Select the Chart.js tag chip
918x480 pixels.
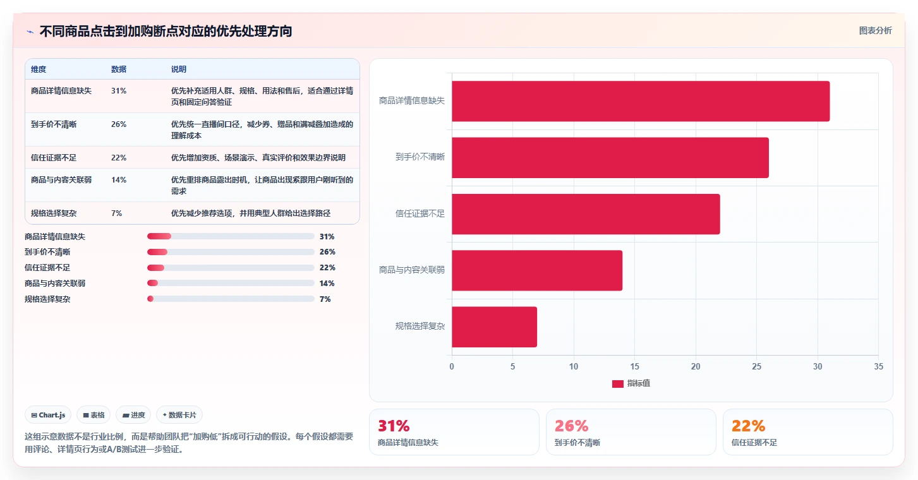(48, 415)
